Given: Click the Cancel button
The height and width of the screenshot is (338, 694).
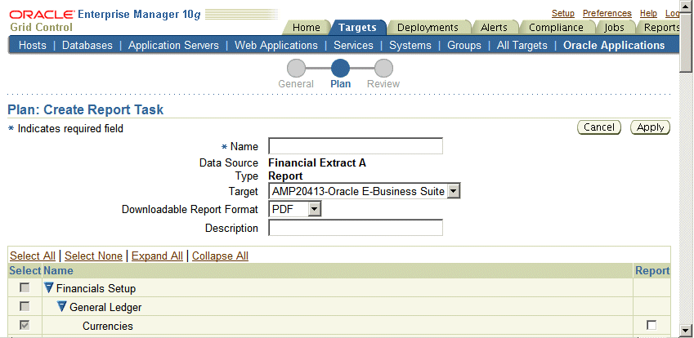Looking at the screenshot, I should (x=599, y=127).
